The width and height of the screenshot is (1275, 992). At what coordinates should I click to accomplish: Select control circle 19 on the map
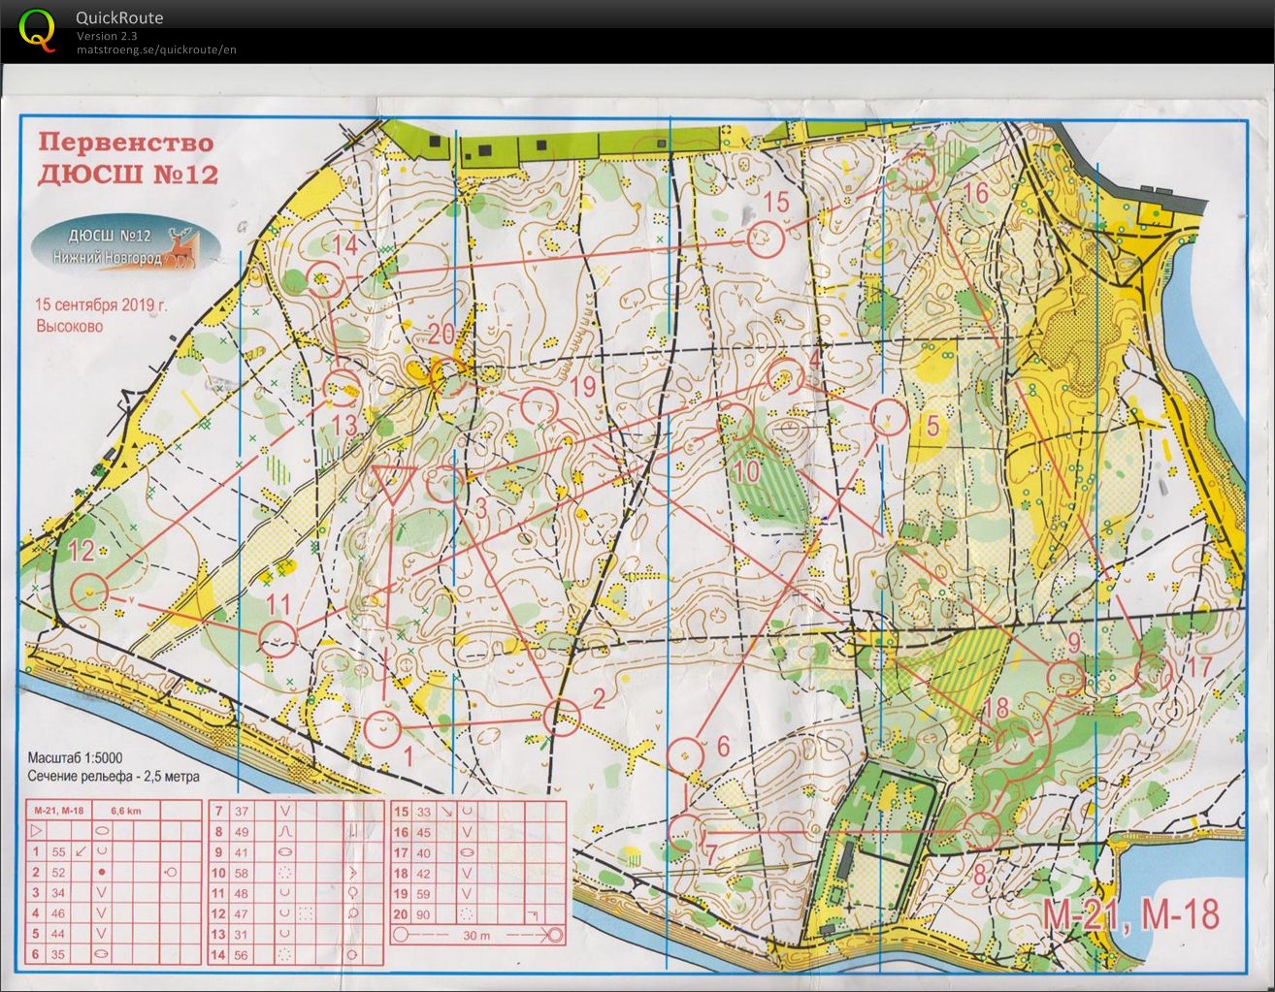538,405
